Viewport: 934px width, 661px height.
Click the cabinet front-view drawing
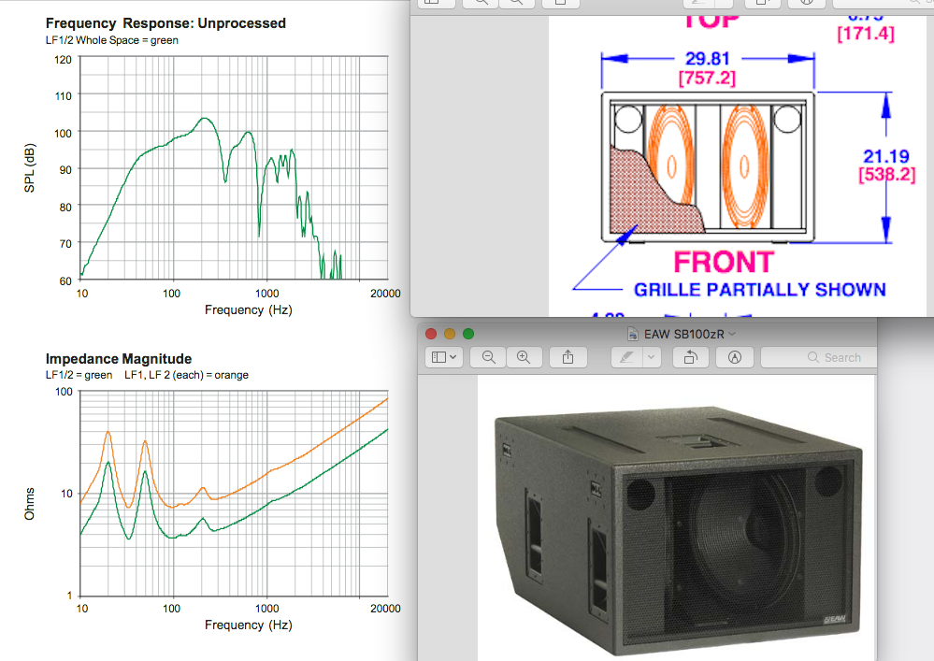pyautogui.click(x=708, y=166)
